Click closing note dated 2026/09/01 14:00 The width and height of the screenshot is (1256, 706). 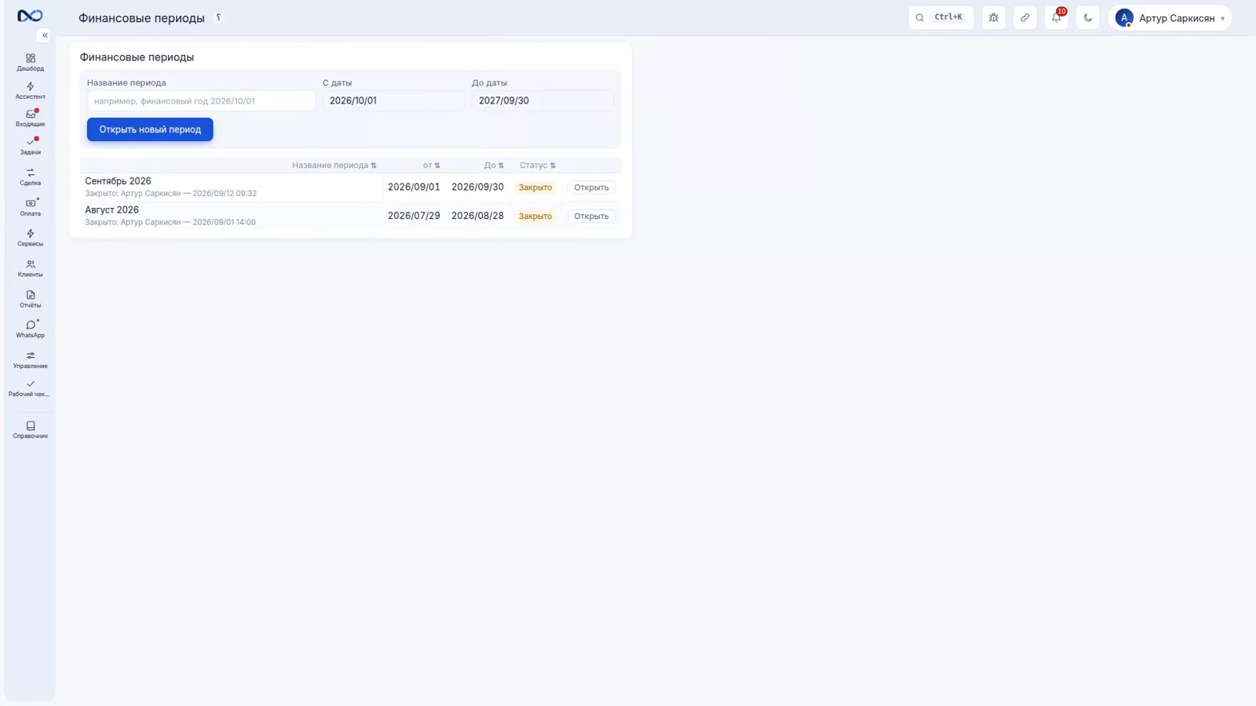170,222
